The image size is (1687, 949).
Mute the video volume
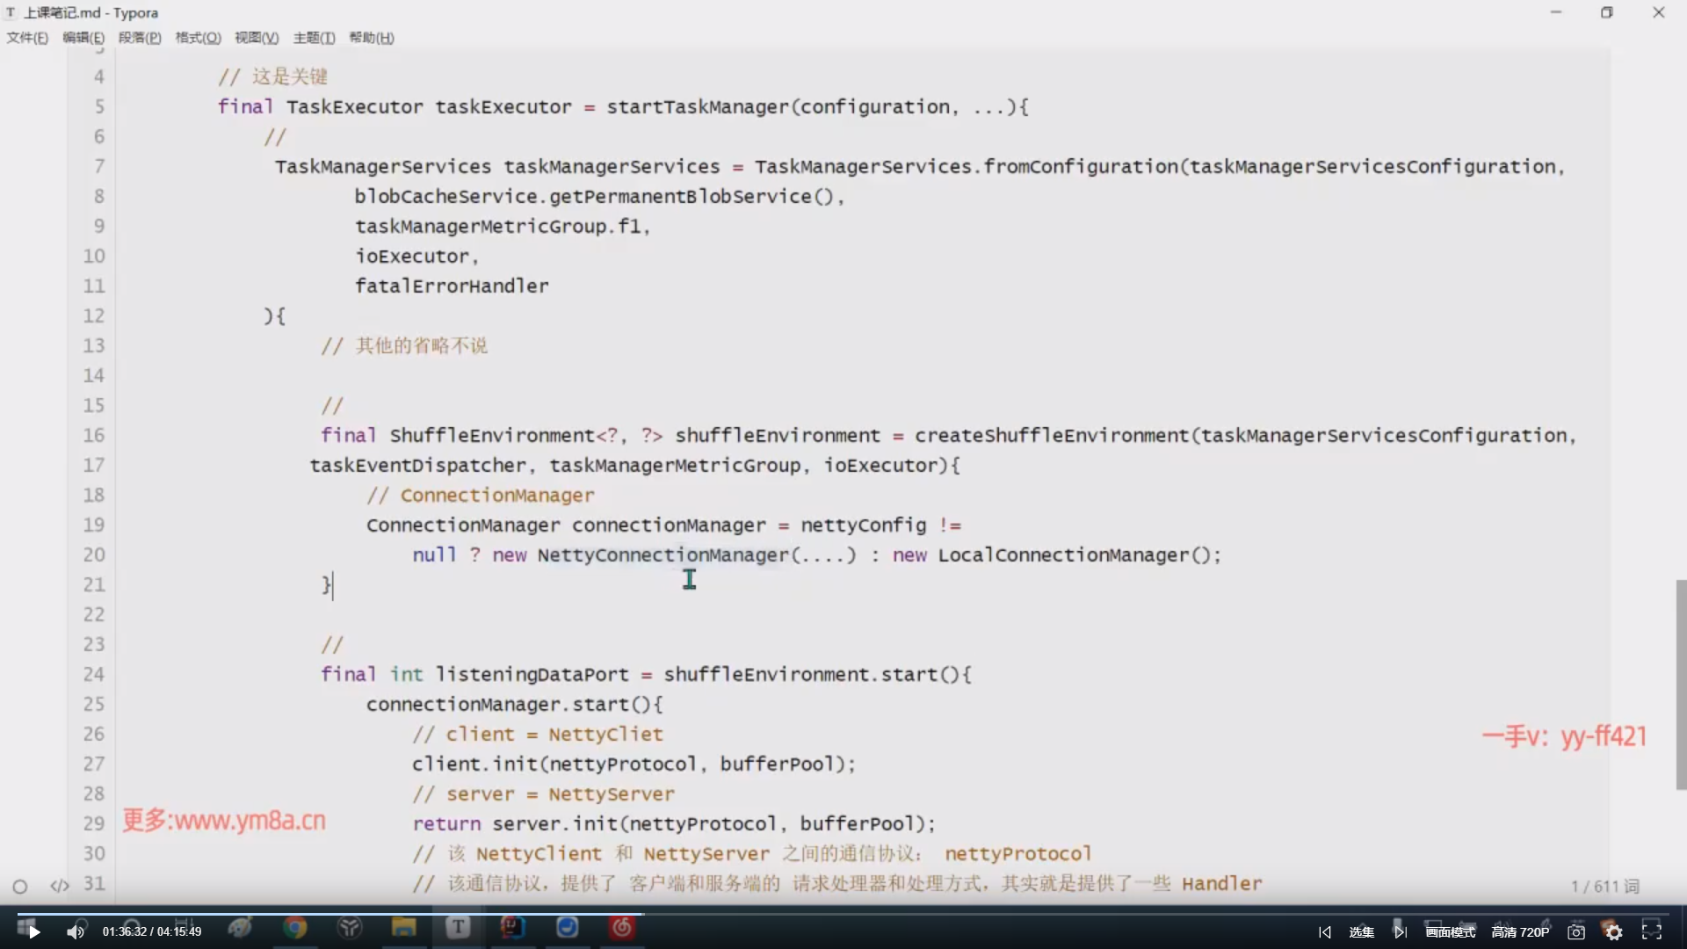pos(76,932)
